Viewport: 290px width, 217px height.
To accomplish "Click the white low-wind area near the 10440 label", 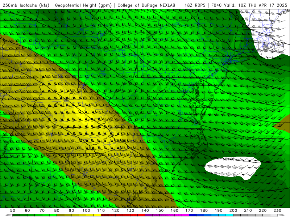I will click(233, 168).
